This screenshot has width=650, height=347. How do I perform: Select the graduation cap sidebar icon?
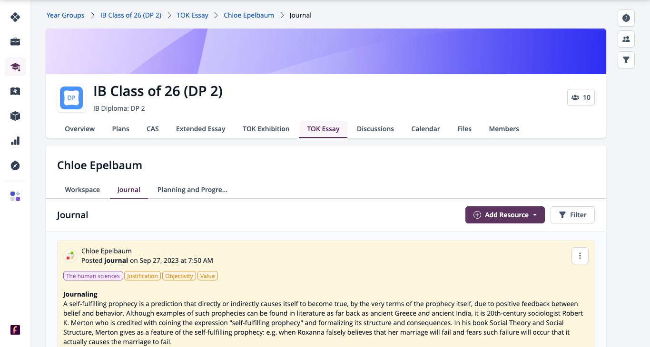click(15, 67)
